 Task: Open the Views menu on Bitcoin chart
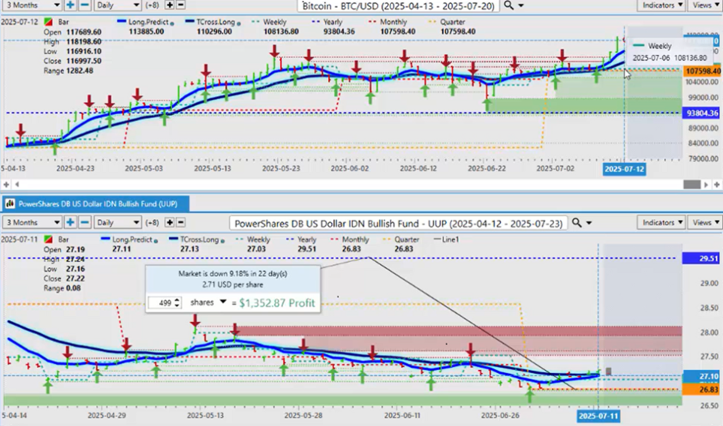[704, 5]
